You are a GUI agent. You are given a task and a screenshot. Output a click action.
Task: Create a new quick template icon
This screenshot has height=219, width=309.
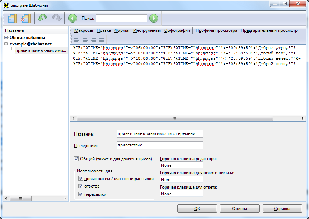pyautogui.click(x=13, y=18)
